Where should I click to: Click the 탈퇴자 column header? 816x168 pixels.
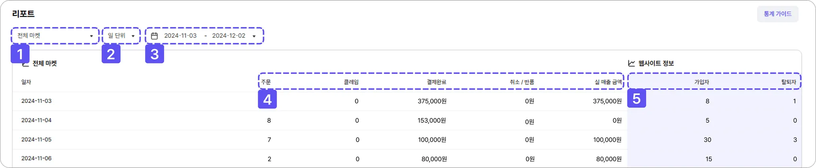(789, 82)
